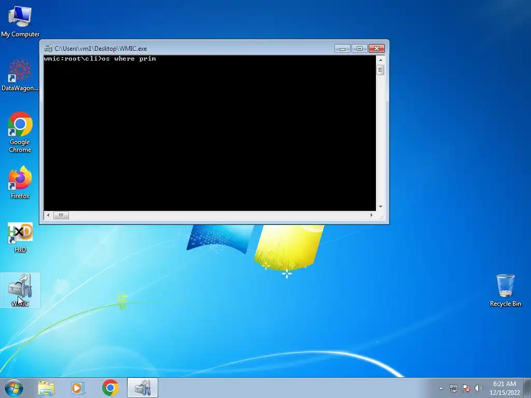Click the console vertical scrollbar thumb
This screenshot has height=398, width=531.
[x=380, y=70]
